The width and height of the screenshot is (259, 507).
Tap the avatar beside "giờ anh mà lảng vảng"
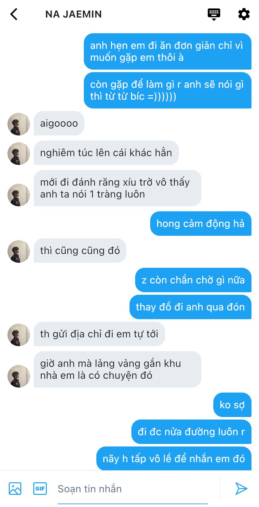point(19,376)
